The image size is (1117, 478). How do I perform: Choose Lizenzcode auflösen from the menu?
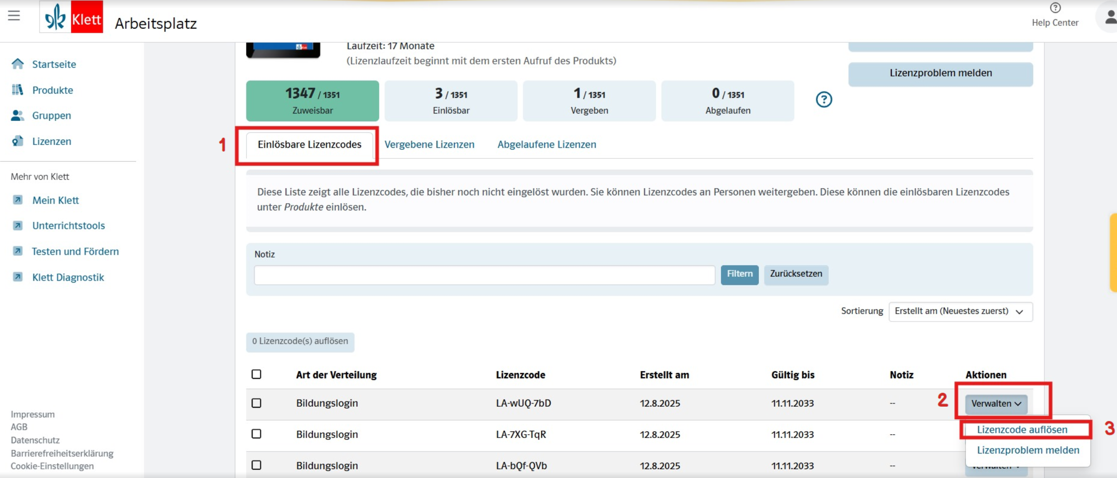coord(1022,429)
